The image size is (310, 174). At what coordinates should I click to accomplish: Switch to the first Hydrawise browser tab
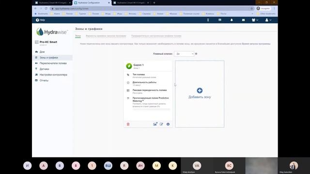tap(53, 3)
